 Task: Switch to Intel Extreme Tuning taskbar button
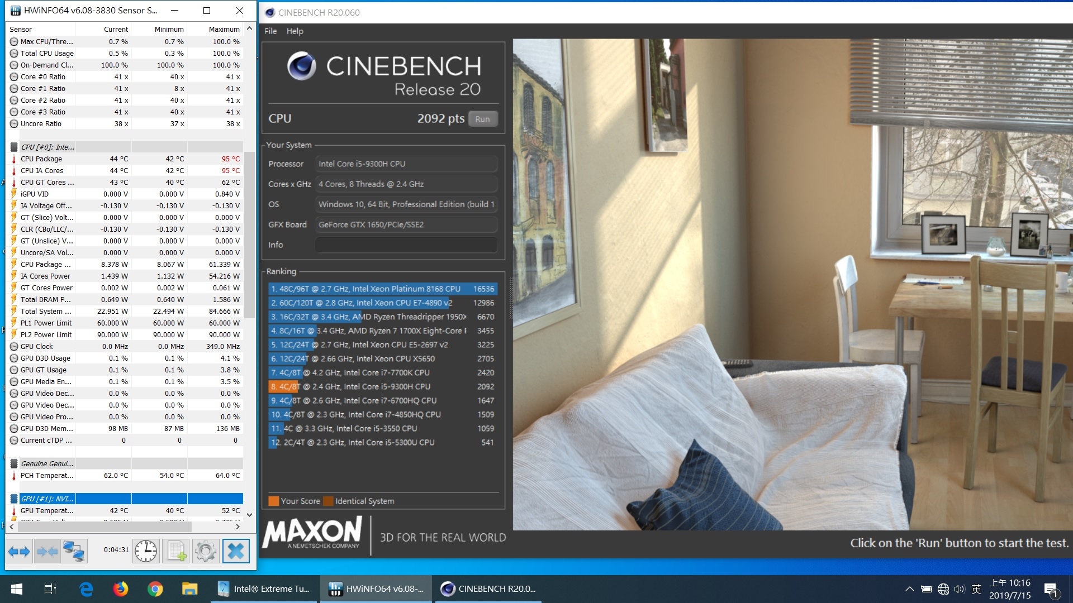pos(264,589)
